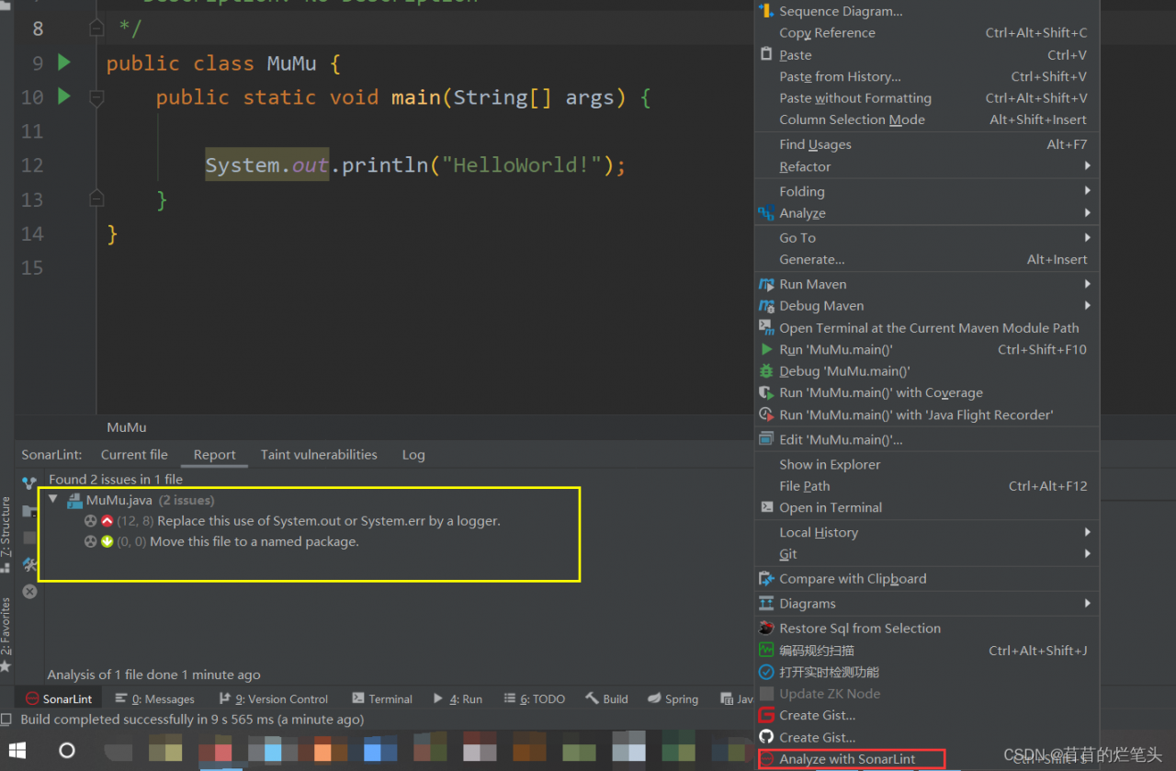Click the Debug 'MuMu.main()' bug icon
The height and width of the screenshot is (771, 1176).
click(x=766, y=371)
